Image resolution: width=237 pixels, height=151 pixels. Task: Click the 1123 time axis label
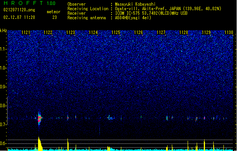(x=70, y=32)
